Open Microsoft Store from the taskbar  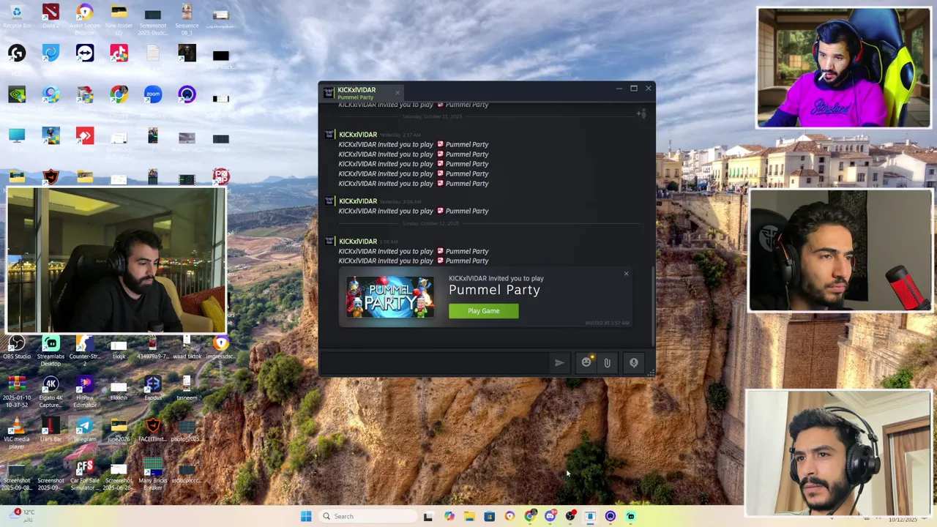coord(490,517)
